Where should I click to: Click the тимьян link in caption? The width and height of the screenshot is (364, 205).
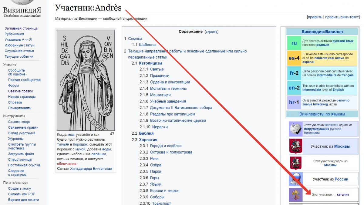(63, 145)
